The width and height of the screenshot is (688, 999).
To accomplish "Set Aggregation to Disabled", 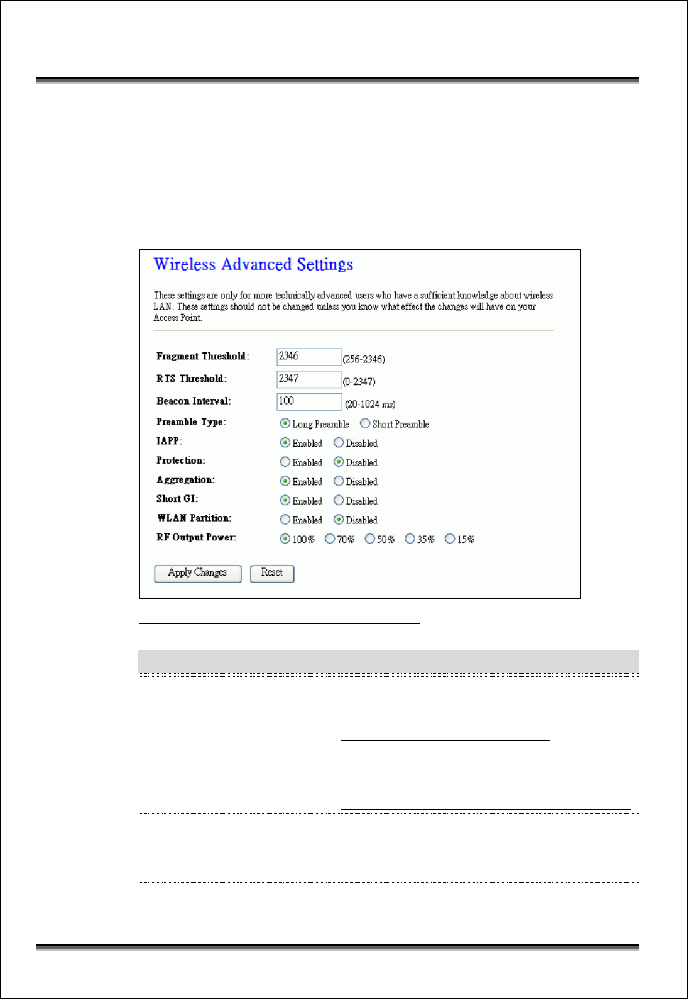I will click(x=339, y=481).
